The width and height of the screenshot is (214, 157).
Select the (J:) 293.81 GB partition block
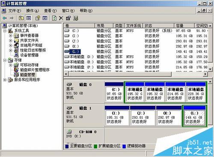pos(143,116)
